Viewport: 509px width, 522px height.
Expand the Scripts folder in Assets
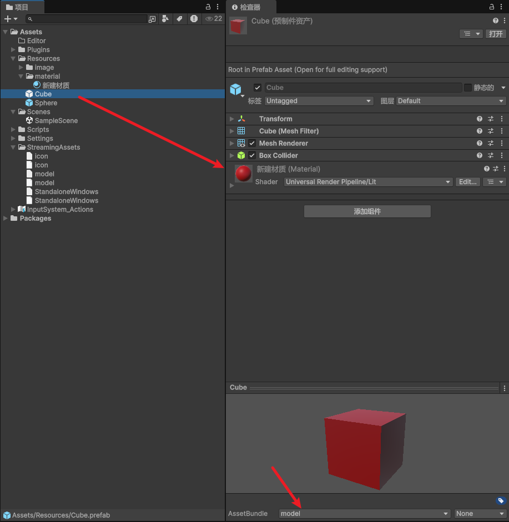pos(12,129)
